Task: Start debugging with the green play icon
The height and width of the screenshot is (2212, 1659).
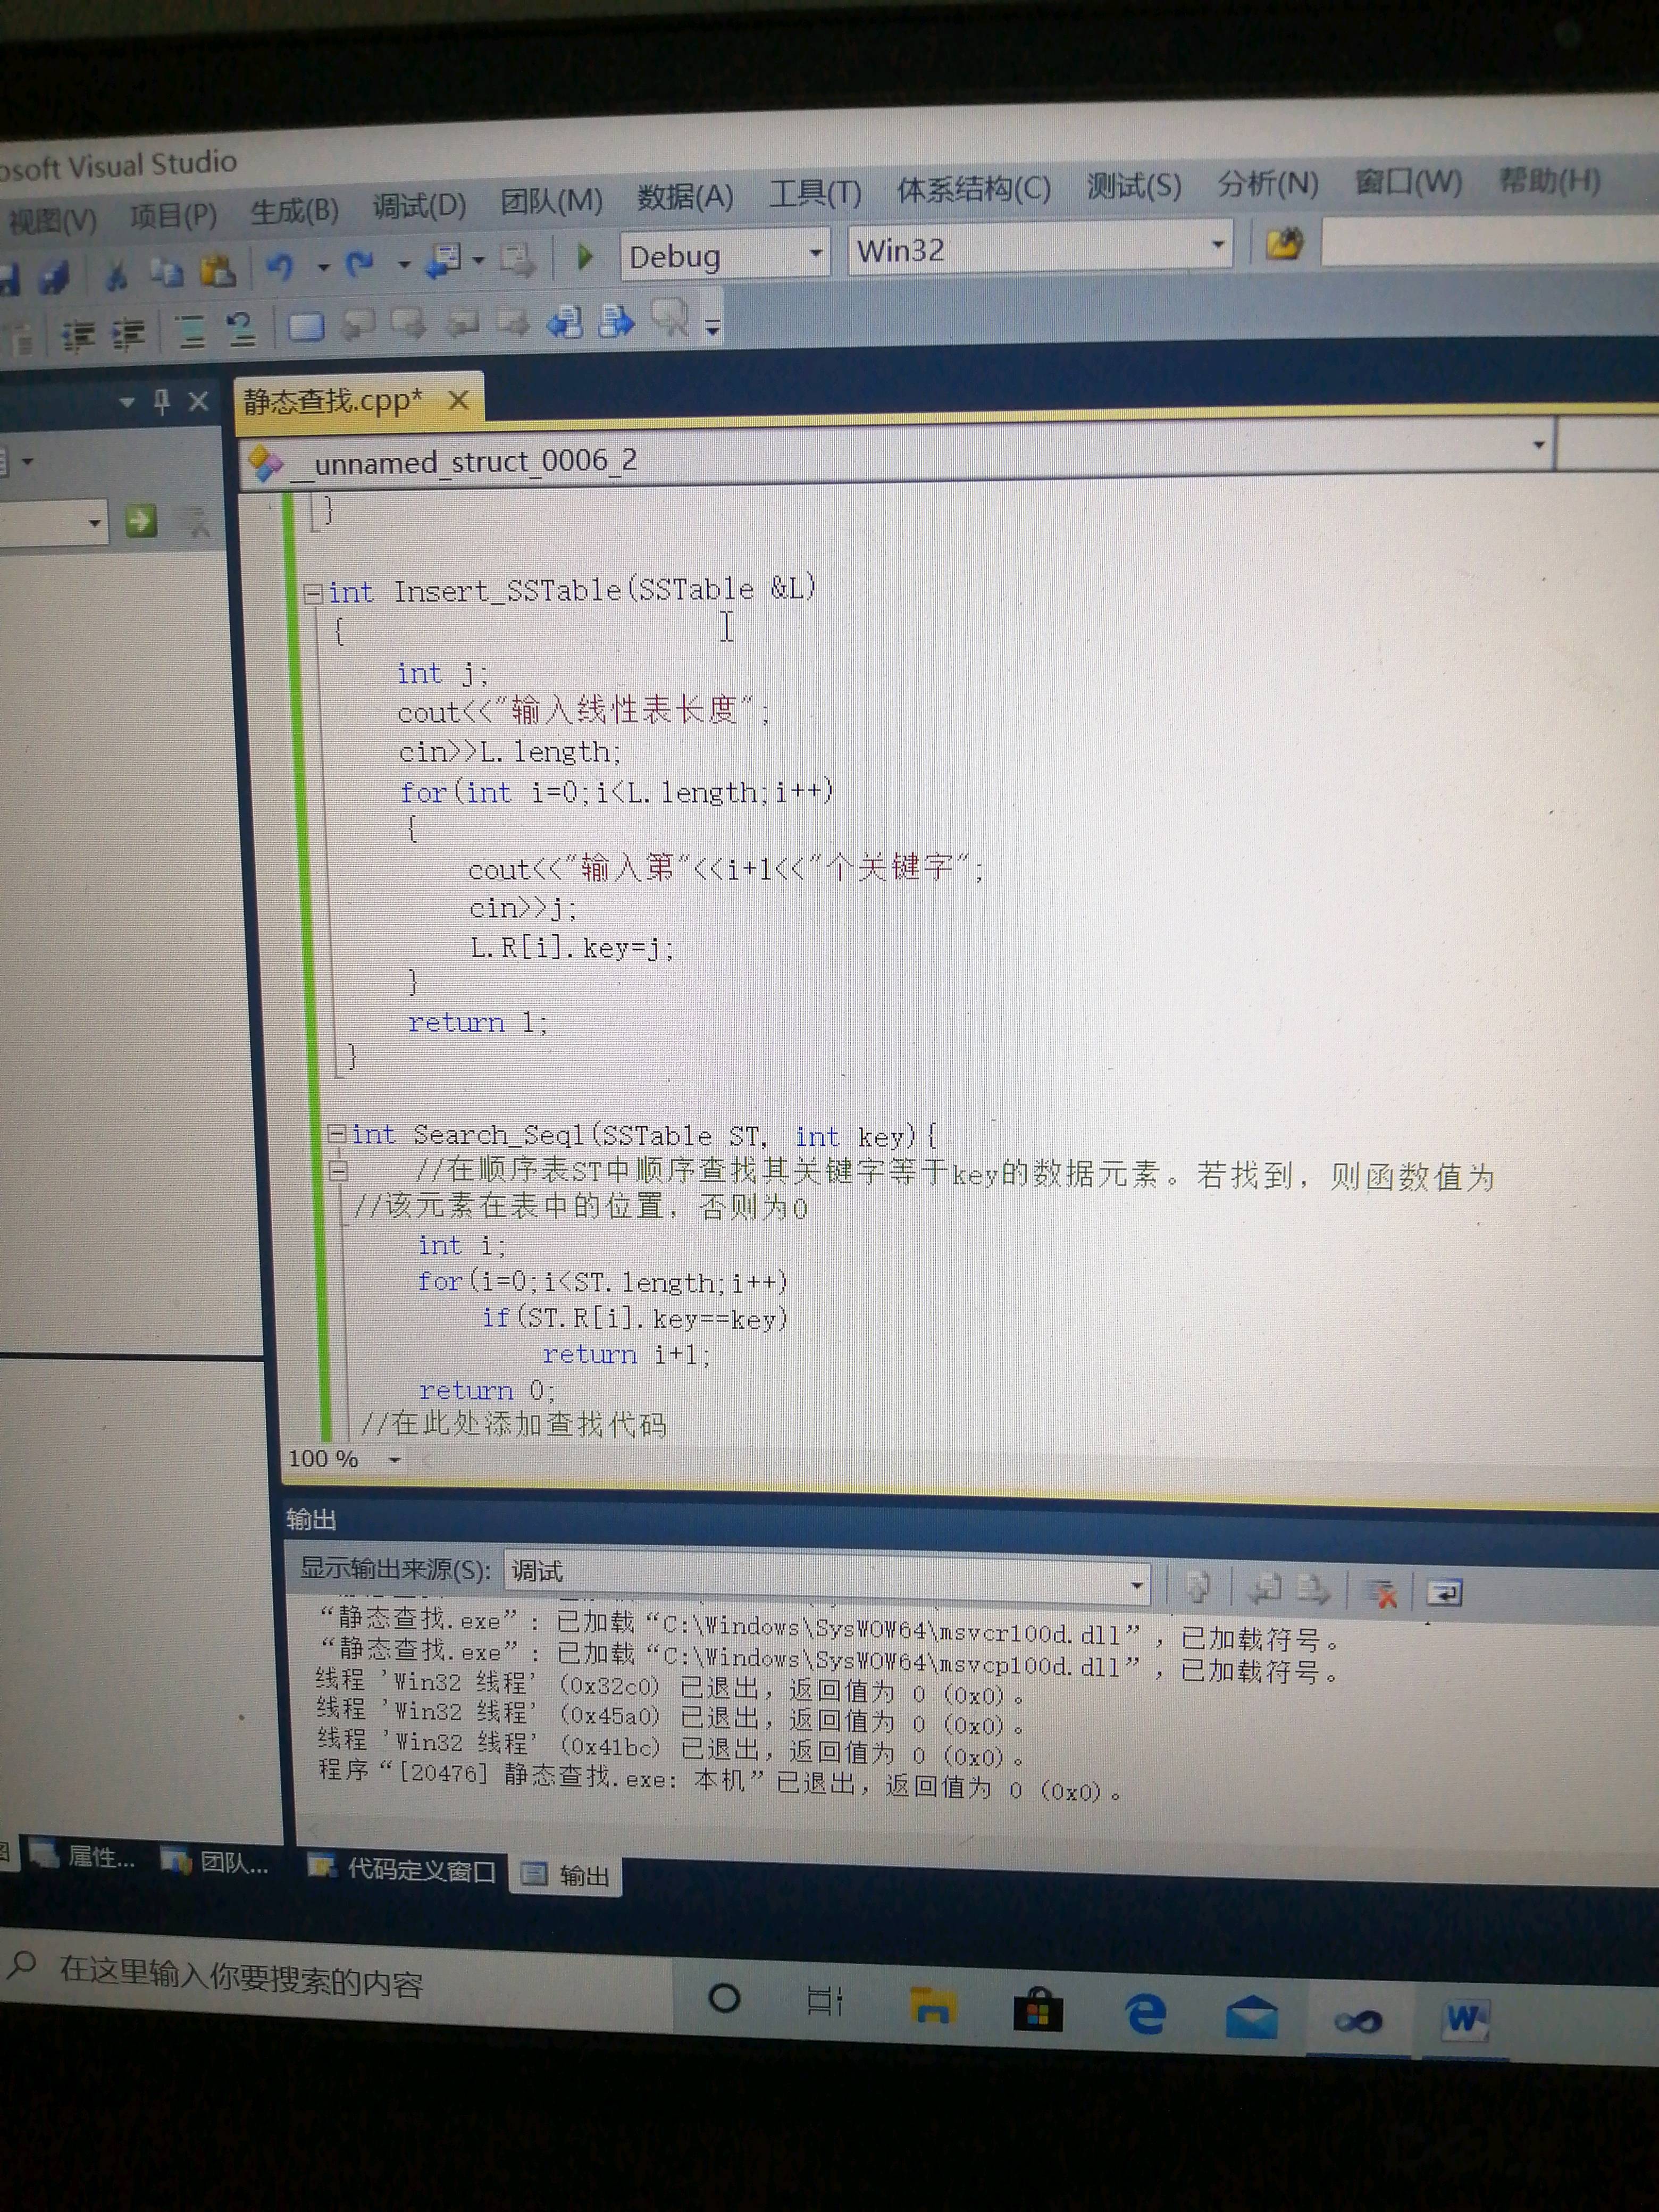Action: pos(585,257)
